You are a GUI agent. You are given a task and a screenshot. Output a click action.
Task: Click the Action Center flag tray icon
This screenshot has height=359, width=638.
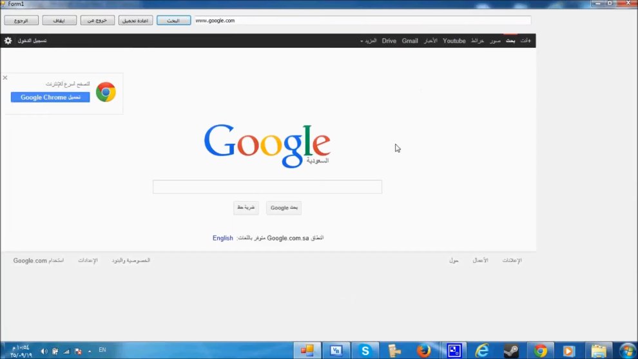78,351
